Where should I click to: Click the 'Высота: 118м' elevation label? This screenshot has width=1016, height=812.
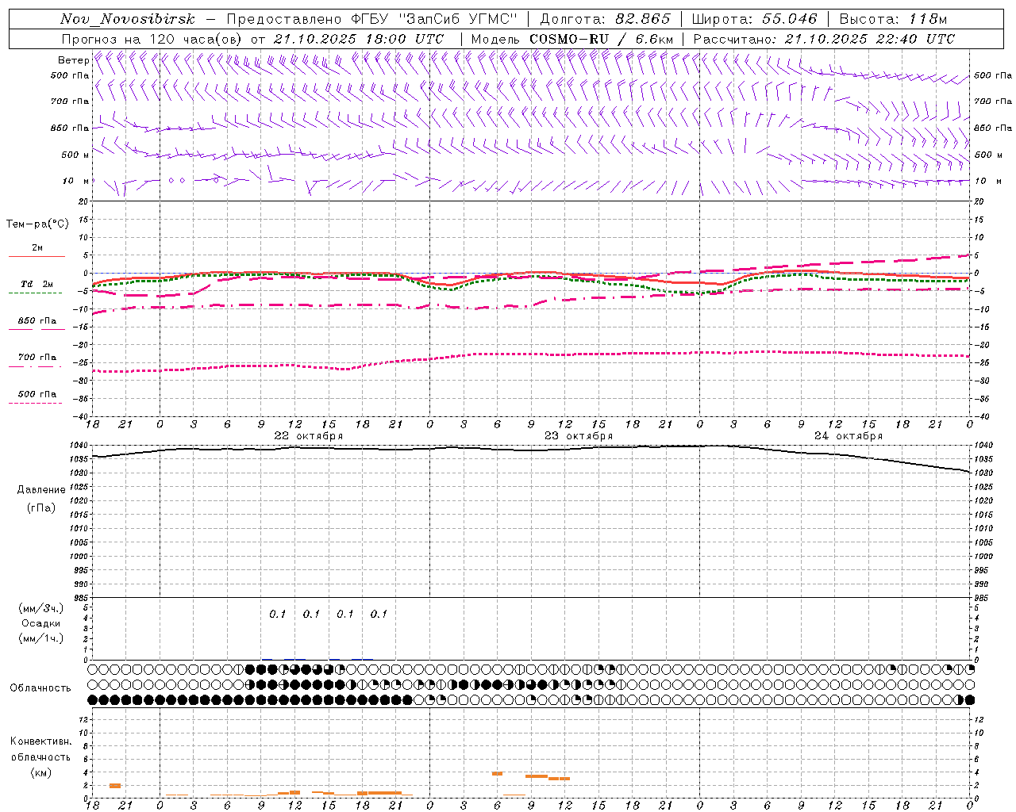pos(892,19)
